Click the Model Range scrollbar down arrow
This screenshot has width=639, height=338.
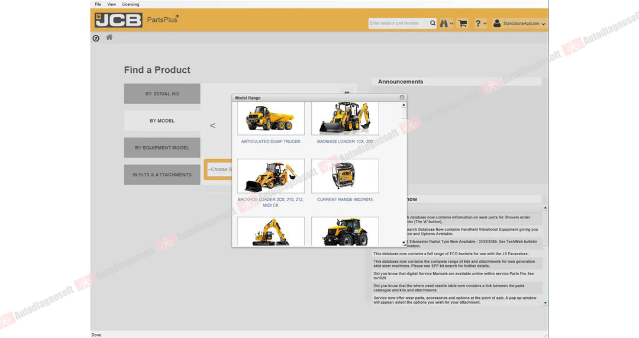404,243
